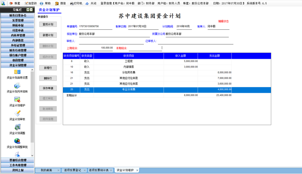302x174 pixels.
Task: Close the 进项发票统计表 tab
Action: pos(111,170)
